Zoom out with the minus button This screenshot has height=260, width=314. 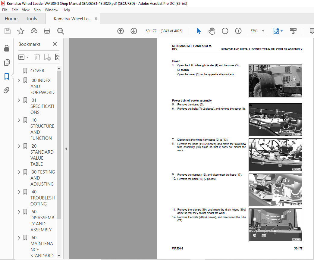(x=225, y=31)
